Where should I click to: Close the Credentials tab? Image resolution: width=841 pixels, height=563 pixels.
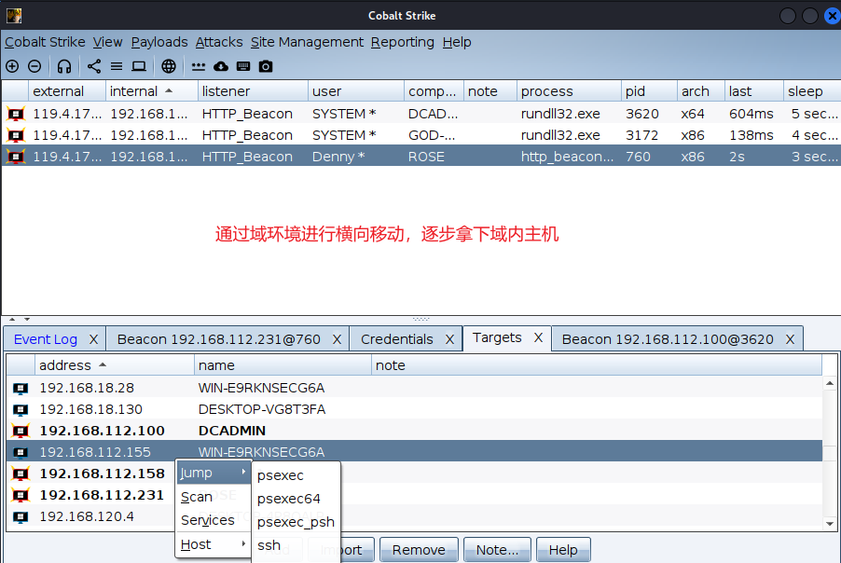click(x=449, y=339)
